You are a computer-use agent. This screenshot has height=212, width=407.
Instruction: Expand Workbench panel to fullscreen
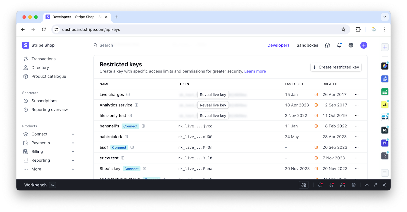tap(375, 185)
